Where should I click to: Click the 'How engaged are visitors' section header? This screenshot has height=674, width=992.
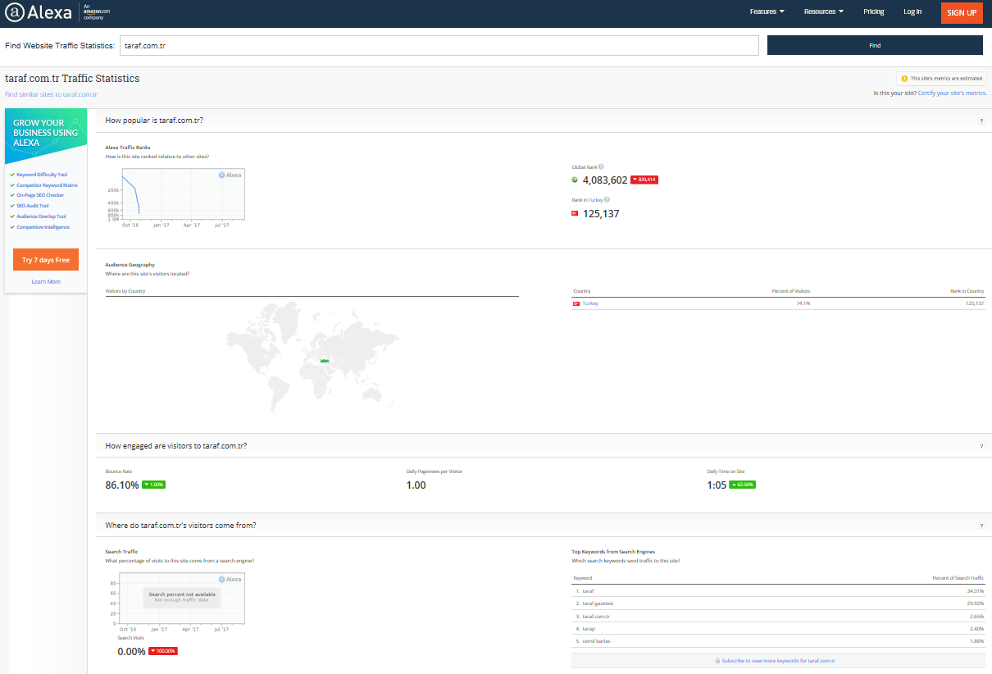point(176,446)
